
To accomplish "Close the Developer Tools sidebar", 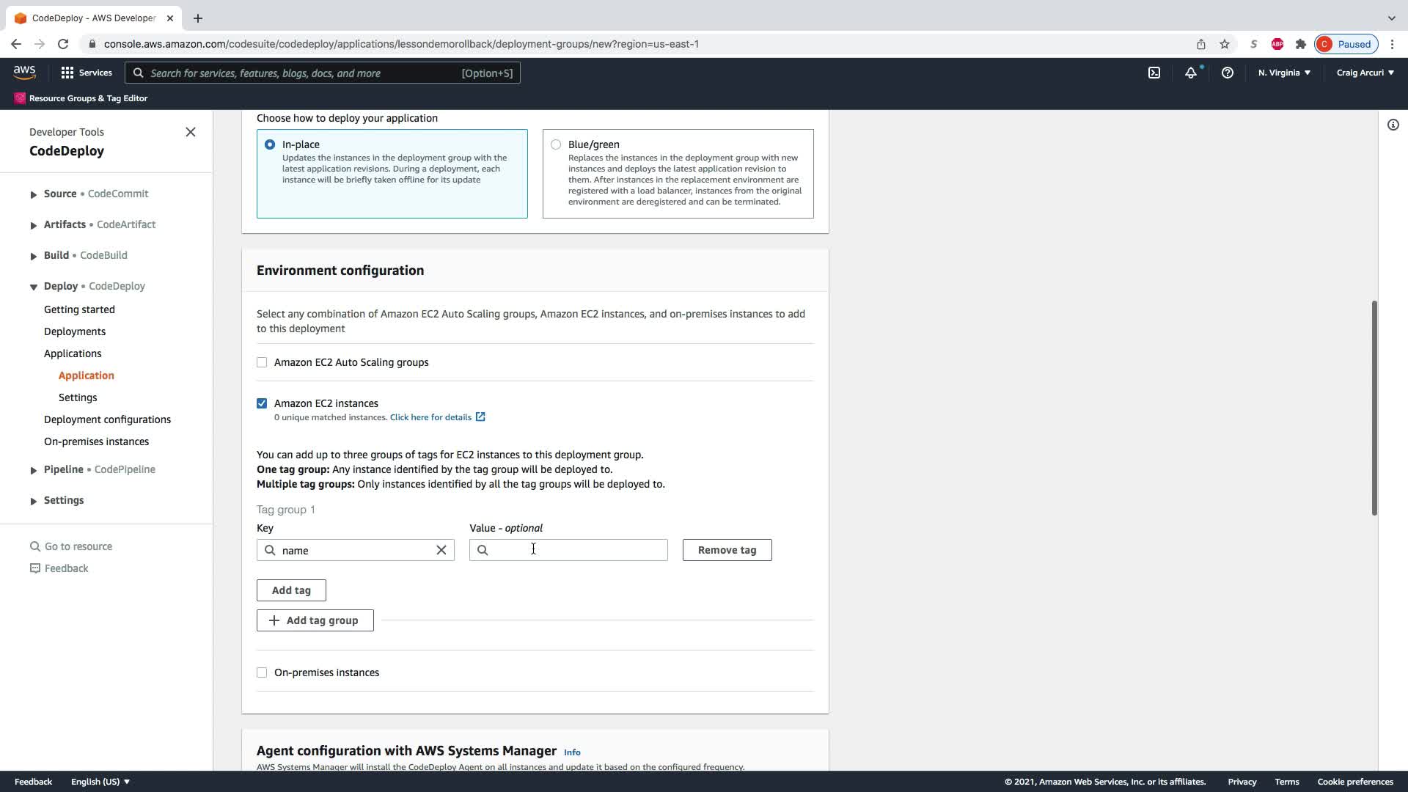I will (x=191, y=132).
